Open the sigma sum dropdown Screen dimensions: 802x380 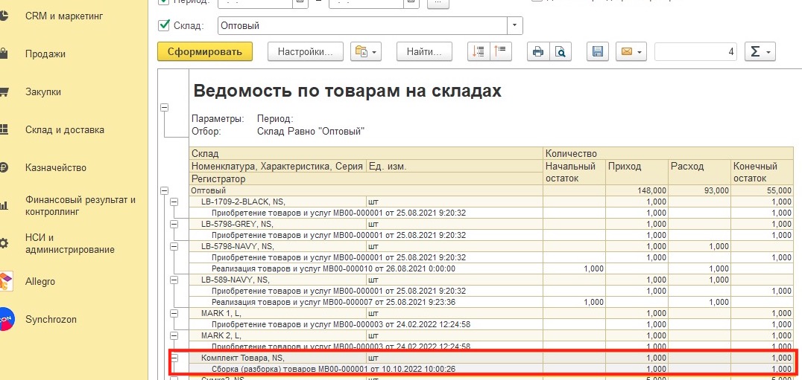760,51
